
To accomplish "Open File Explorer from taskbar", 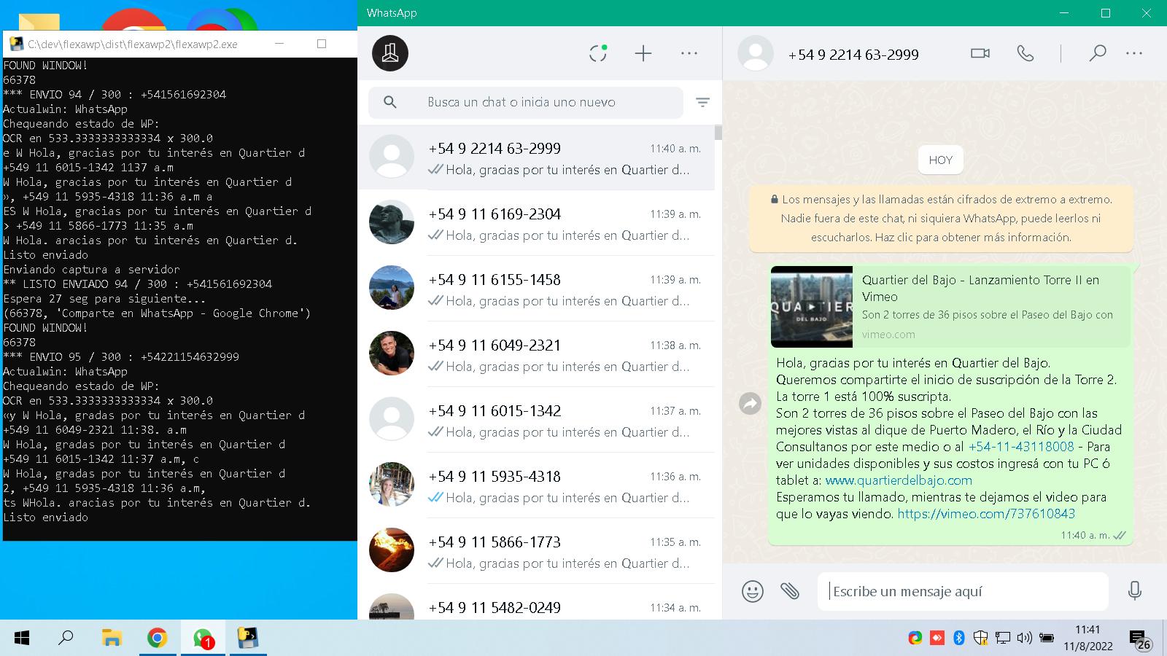I will click(x=111, y=639).
